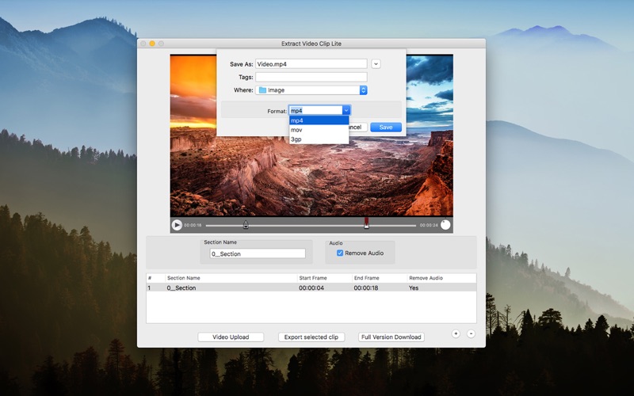Viewport: 634px width, 396px height.
Task: Toggle the Remove Audio checkbox
Action: point(340,253)
